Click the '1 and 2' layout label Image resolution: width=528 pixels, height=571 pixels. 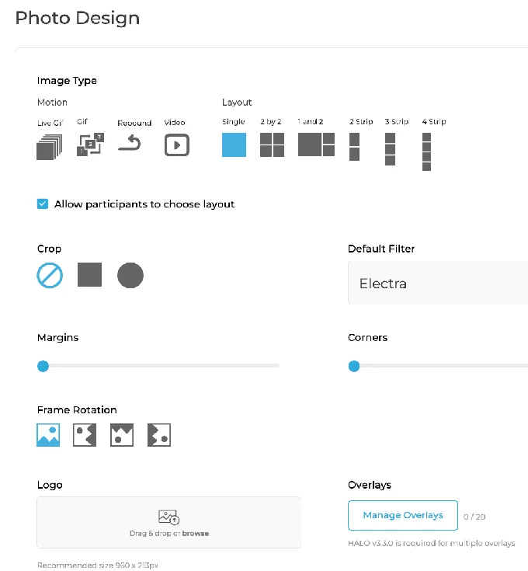click(x=311, y=122)
